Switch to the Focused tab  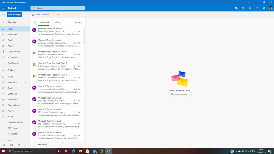pos(44,22)
